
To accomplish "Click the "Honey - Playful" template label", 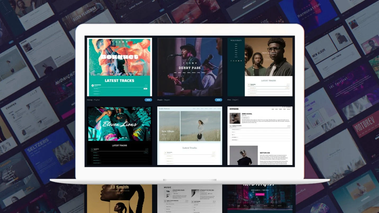I will tap(93, 100).
